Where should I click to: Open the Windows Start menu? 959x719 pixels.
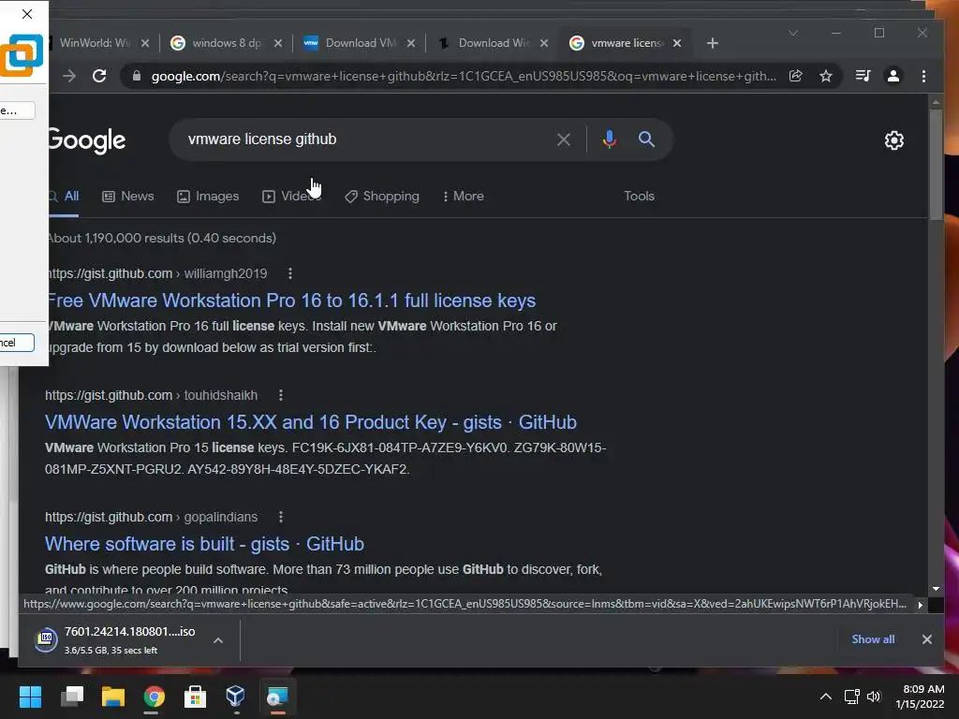[x=30, y=697]
